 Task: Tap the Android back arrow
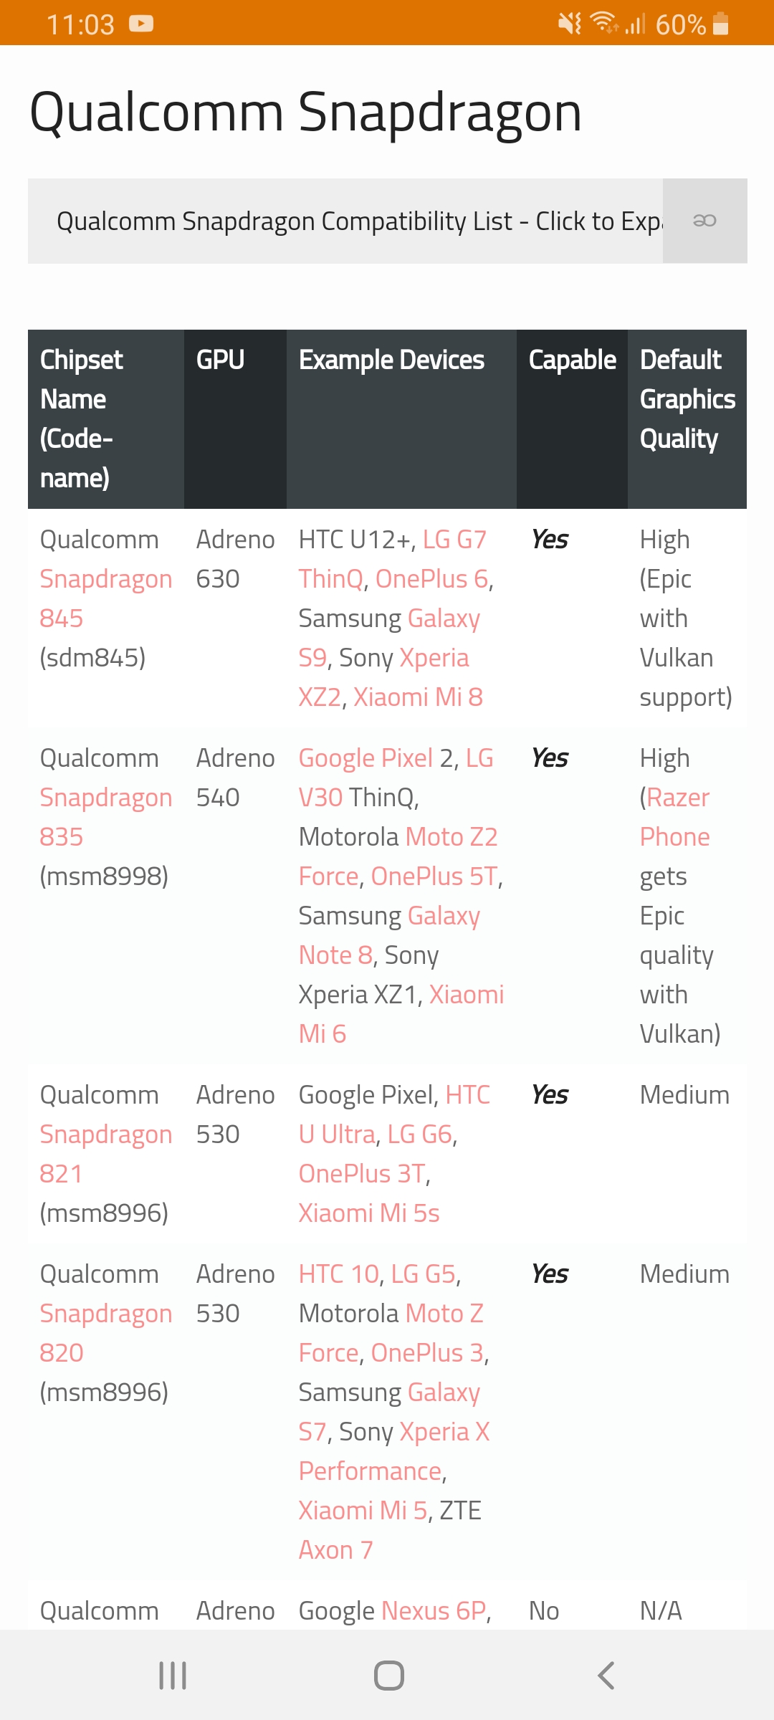[x=606, y=1676]
